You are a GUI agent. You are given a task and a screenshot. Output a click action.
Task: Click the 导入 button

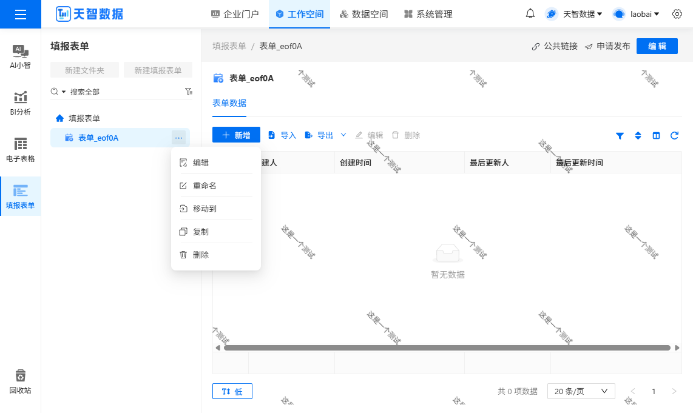[x=282, y=135]
